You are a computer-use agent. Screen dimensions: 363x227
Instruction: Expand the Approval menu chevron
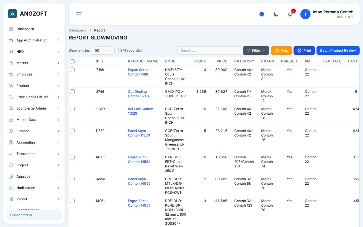tap(58, 176)
